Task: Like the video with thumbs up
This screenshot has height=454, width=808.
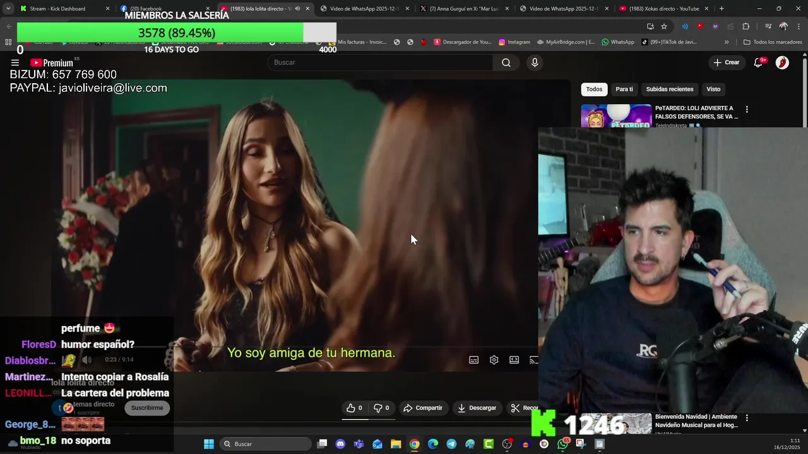Action: coord(354,408)
